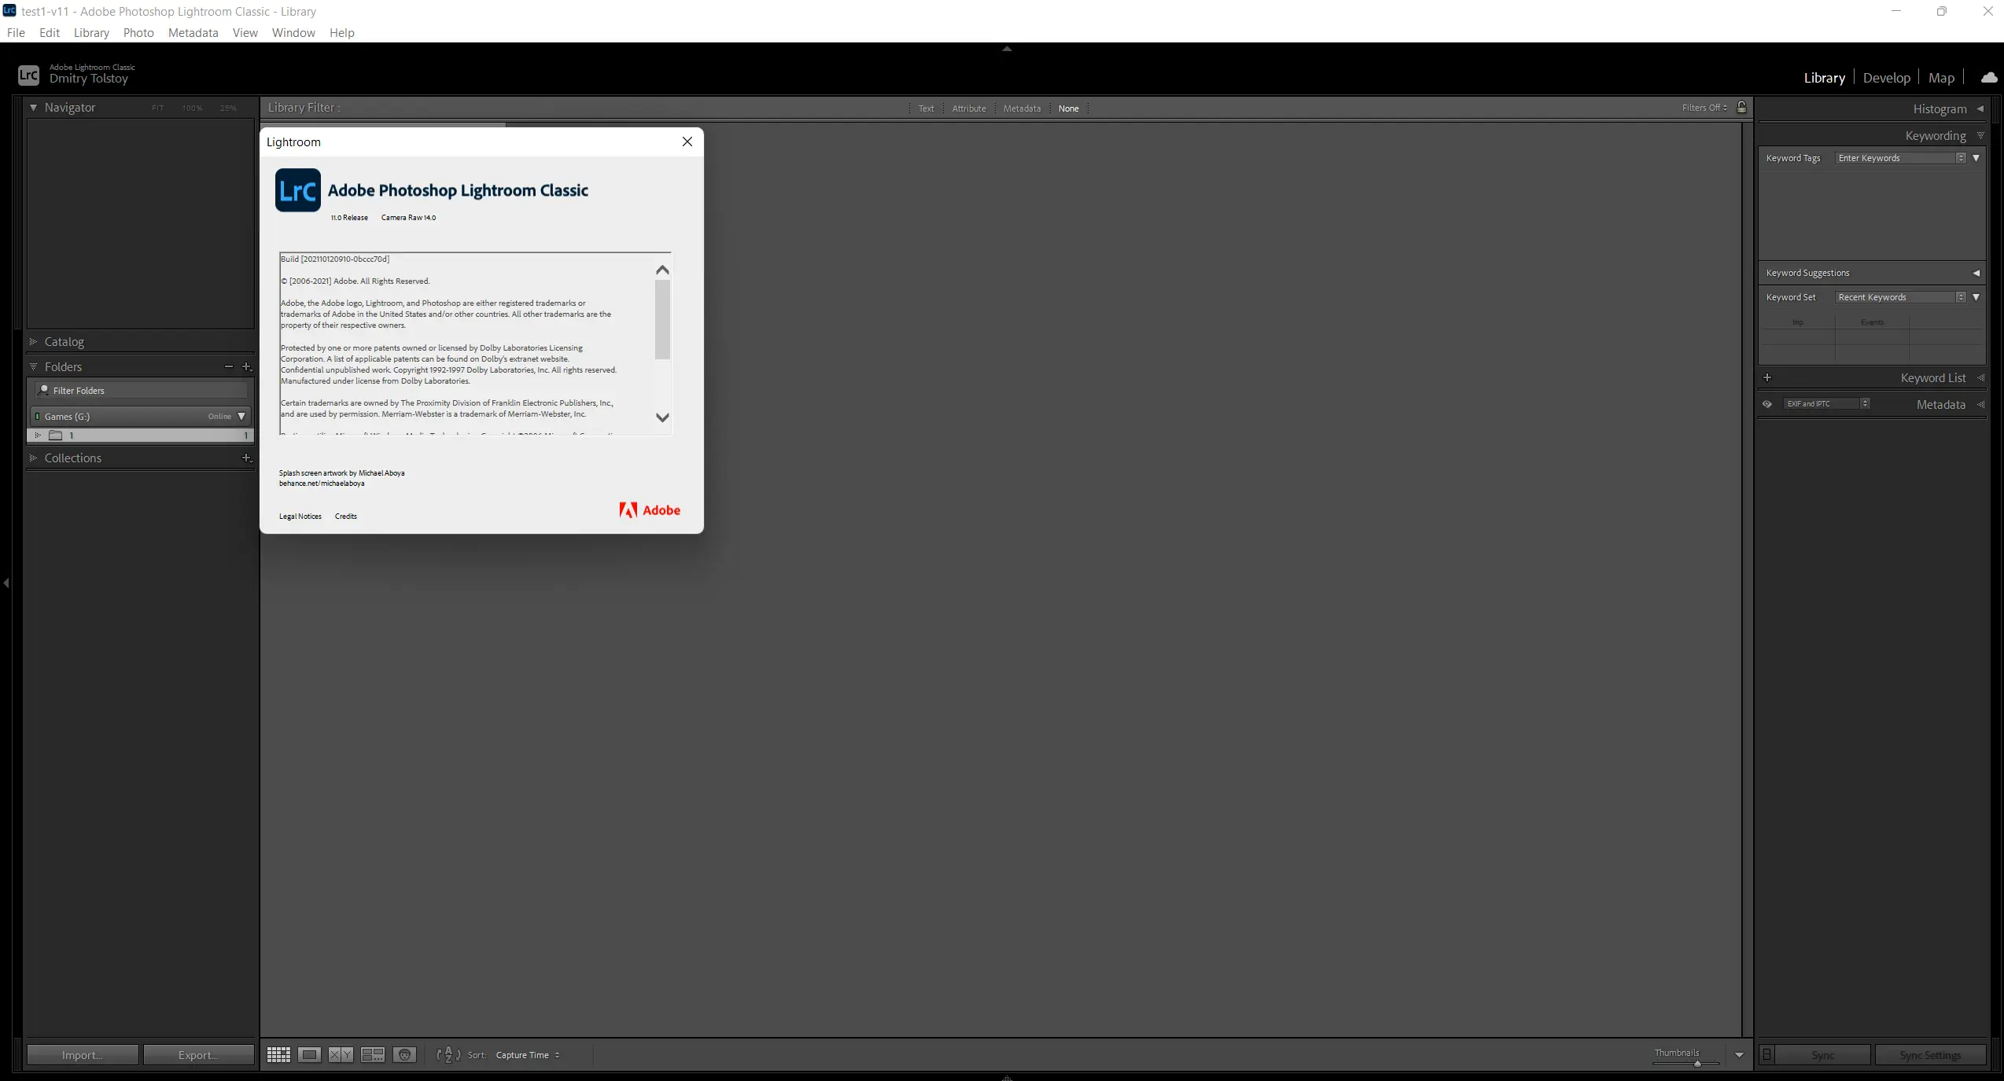2004x1081 pixels.
Task: Adjust the Thumbnails size slider
Action: (x=1697, y=1065)
